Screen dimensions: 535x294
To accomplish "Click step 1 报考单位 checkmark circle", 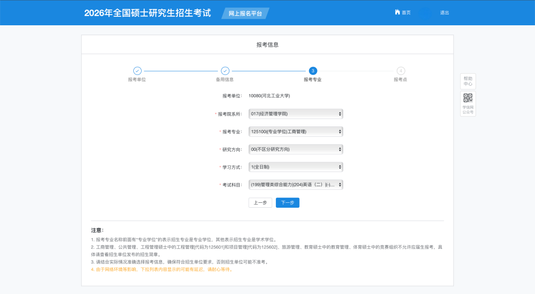I will (x=137, y=71).
